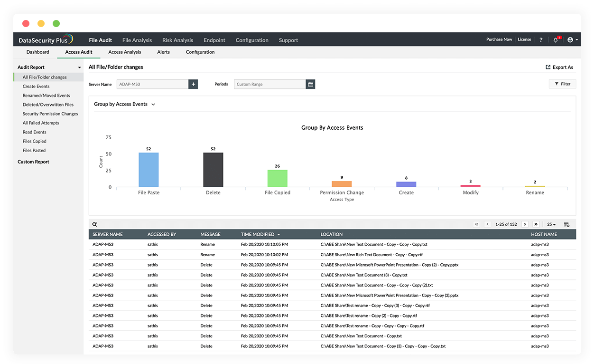Open the Alerts tab
This screenshot has height=364, width=595.
[x=163, y=52]
